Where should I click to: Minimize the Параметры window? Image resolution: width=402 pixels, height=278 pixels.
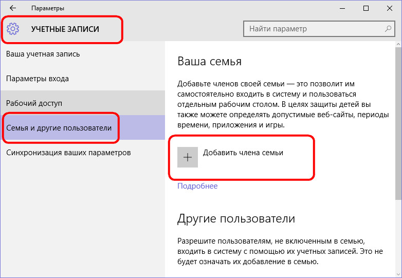click(342, 8)
